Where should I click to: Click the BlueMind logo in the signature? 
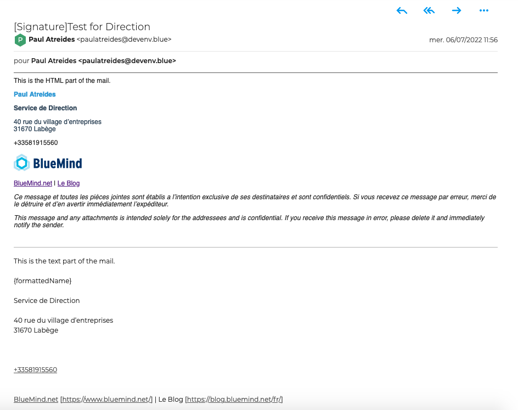48,163
